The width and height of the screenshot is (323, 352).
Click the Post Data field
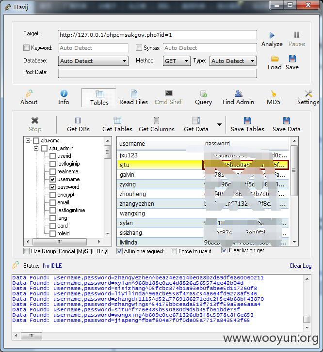157,73
